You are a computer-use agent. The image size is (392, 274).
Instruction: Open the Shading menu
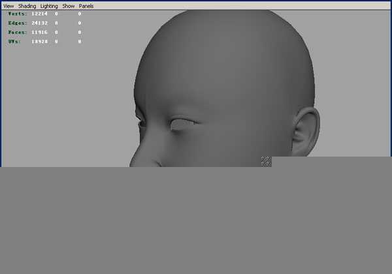pos(27,6)
